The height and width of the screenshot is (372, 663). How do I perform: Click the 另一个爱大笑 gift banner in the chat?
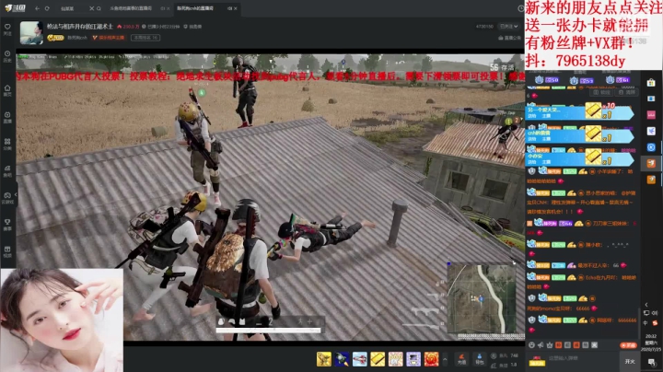579,112
